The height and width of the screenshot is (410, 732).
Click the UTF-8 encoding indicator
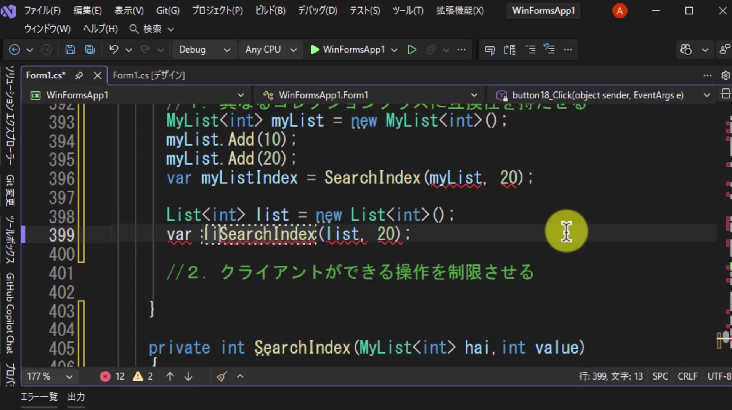719,376
